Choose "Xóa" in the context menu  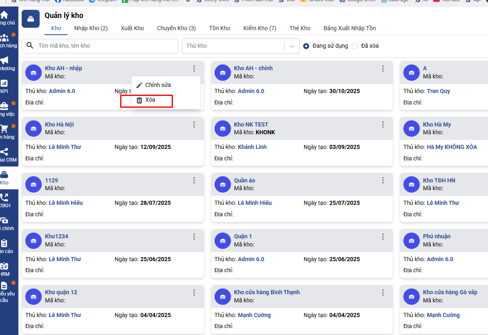150,100
